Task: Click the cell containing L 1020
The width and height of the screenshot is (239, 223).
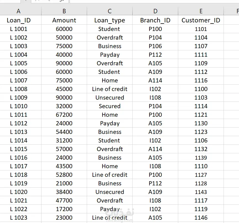Action: (19, 192)
